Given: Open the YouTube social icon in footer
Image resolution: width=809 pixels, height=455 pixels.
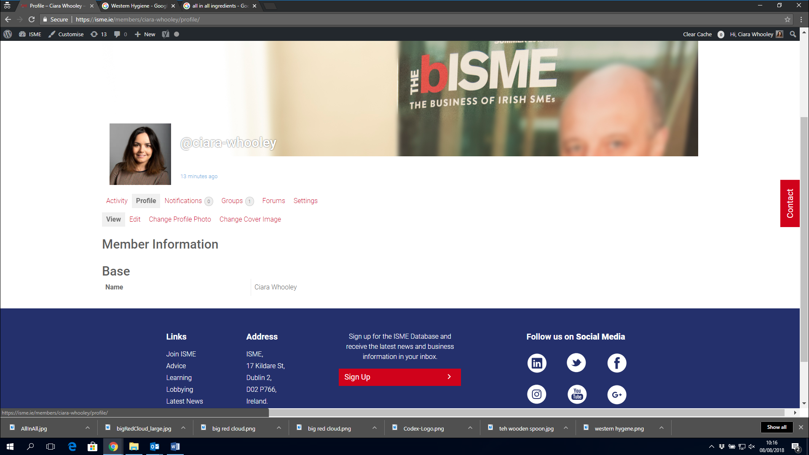Looking at the screenshot, I should point(577,394).
